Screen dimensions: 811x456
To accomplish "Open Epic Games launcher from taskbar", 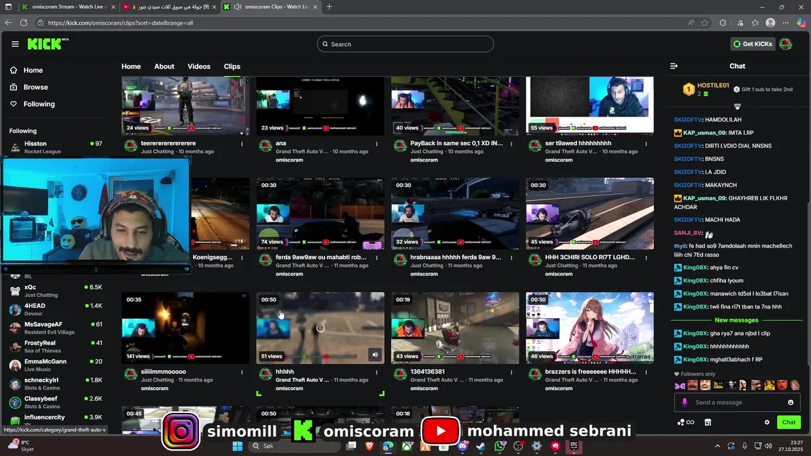I will pos(574,446).
